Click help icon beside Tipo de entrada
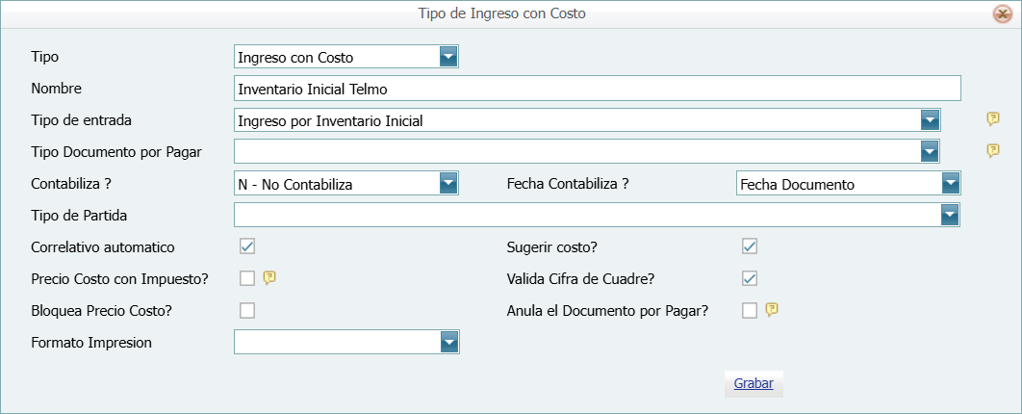Image resolution: width=1022 pixels, height=414 pixels. (x=993, y=119)
